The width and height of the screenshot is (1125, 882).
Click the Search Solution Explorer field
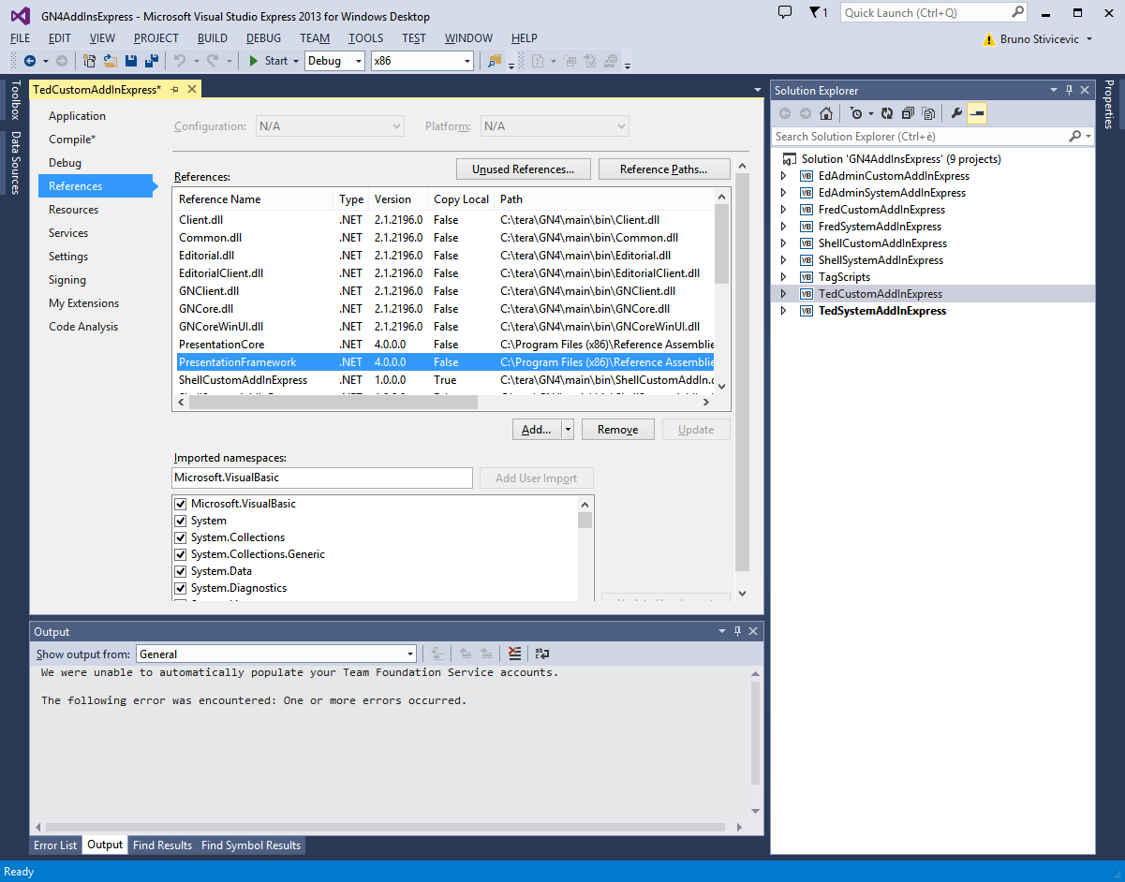click(918, 137)
